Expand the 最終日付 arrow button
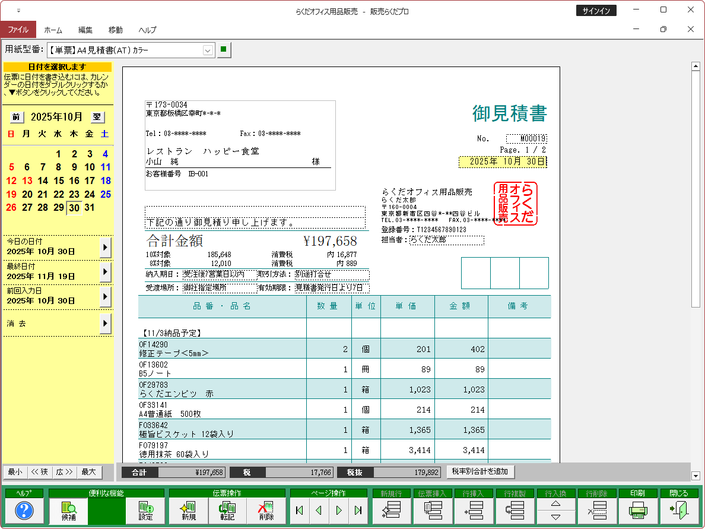705x529 pixels. tap(105, 272)
